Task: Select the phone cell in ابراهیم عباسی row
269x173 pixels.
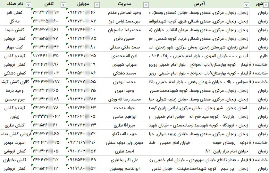Action: 49,117
